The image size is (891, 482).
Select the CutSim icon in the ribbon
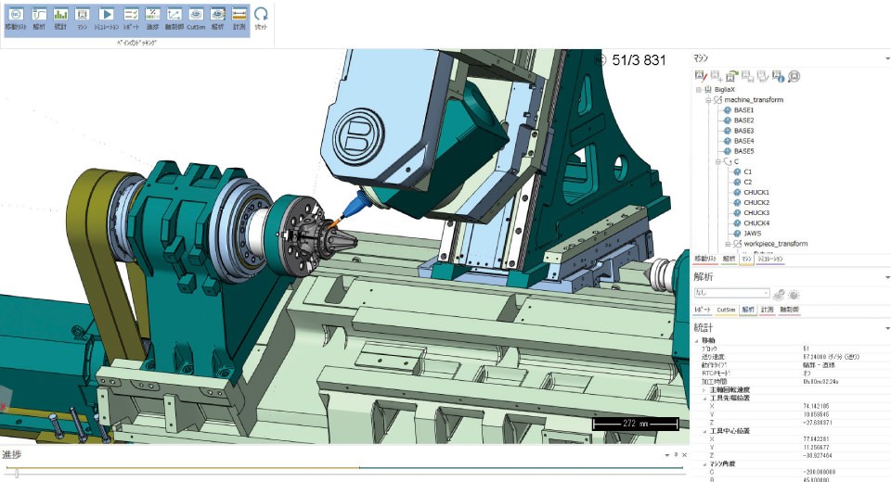point(196,15)
